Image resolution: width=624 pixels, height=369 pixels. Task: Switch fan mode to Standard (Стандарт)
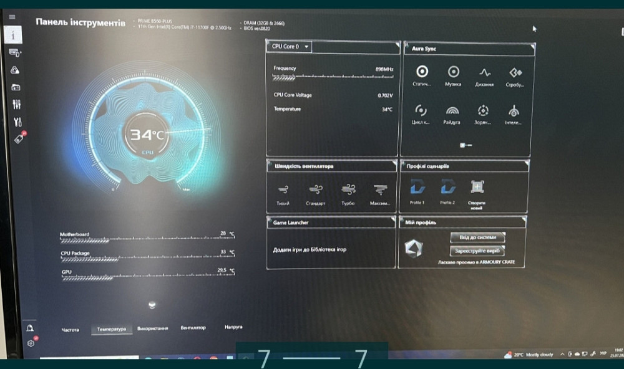point(316,189)
